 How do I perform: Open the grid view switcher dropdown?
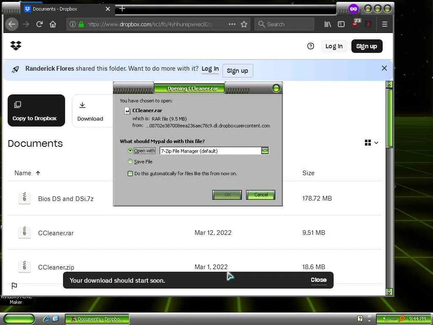371,143
